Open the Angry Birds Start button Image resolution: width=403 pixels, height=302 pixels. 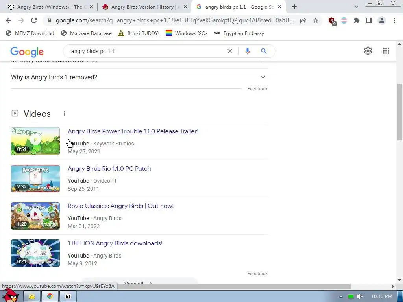(x=10, y=295)
